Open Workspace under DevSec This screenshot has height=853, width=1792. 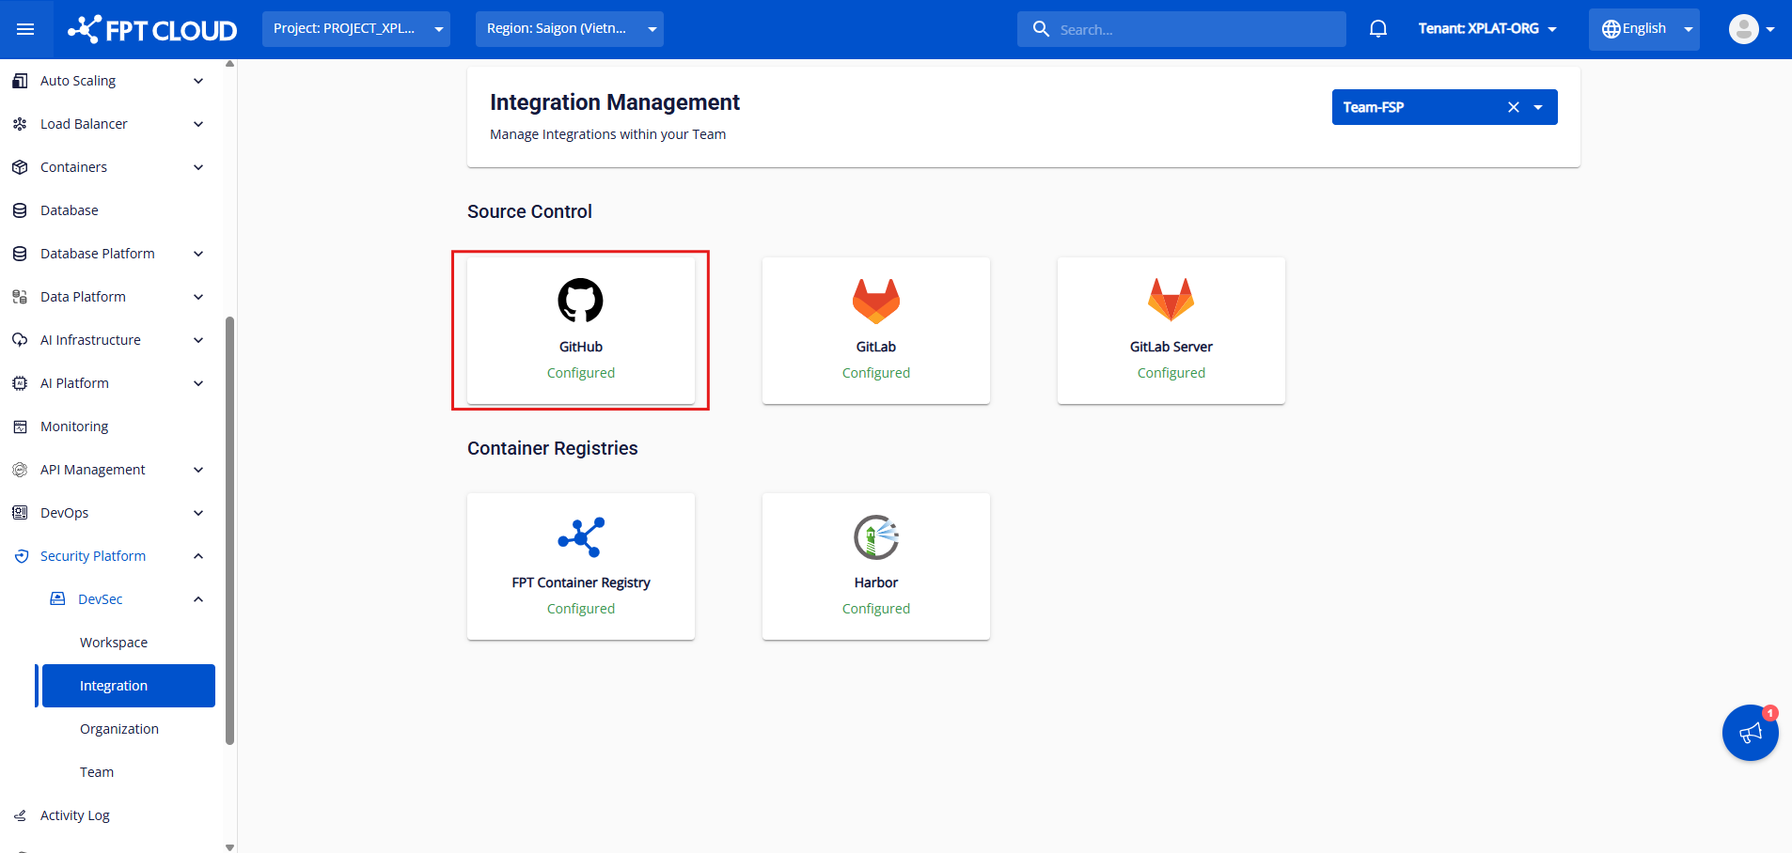(114, 643)
